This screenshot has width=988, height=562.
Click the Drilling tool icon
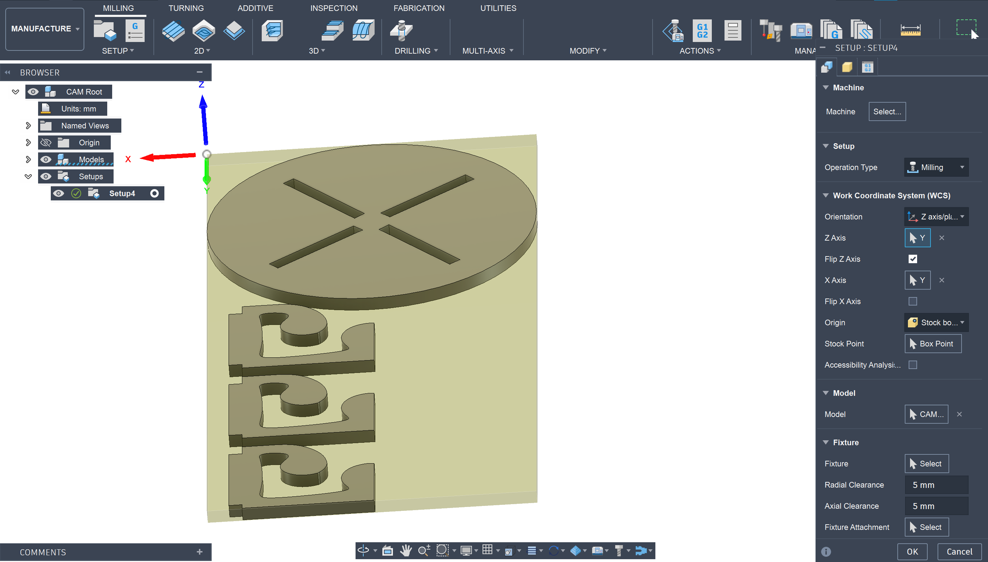coord(401,30)
